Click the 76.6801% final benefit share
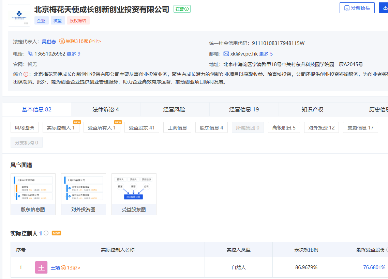The width and height of the screenshot is (388, 279). pyautogui.click(x=374, y=267)
